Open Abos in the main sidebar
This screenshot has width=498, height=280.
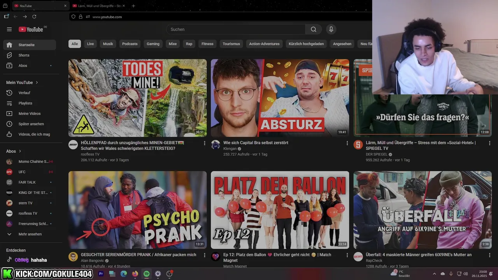pyautogui.click(x=30, y=66)
